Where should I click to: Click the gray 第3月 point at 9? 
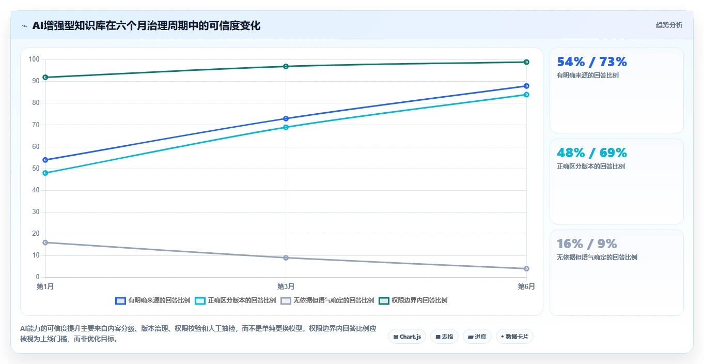[x=286, y=257]
